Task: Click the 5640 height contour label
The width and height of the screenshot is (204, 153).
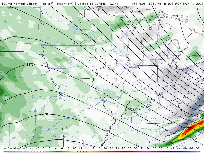Action: point(28,38)
